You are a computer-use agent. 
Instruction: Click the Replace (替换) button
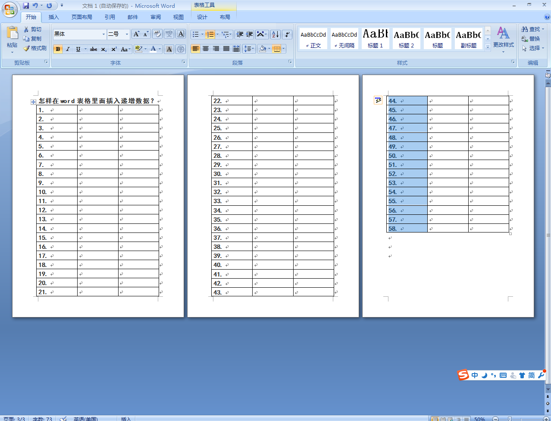tap(531, 39)
